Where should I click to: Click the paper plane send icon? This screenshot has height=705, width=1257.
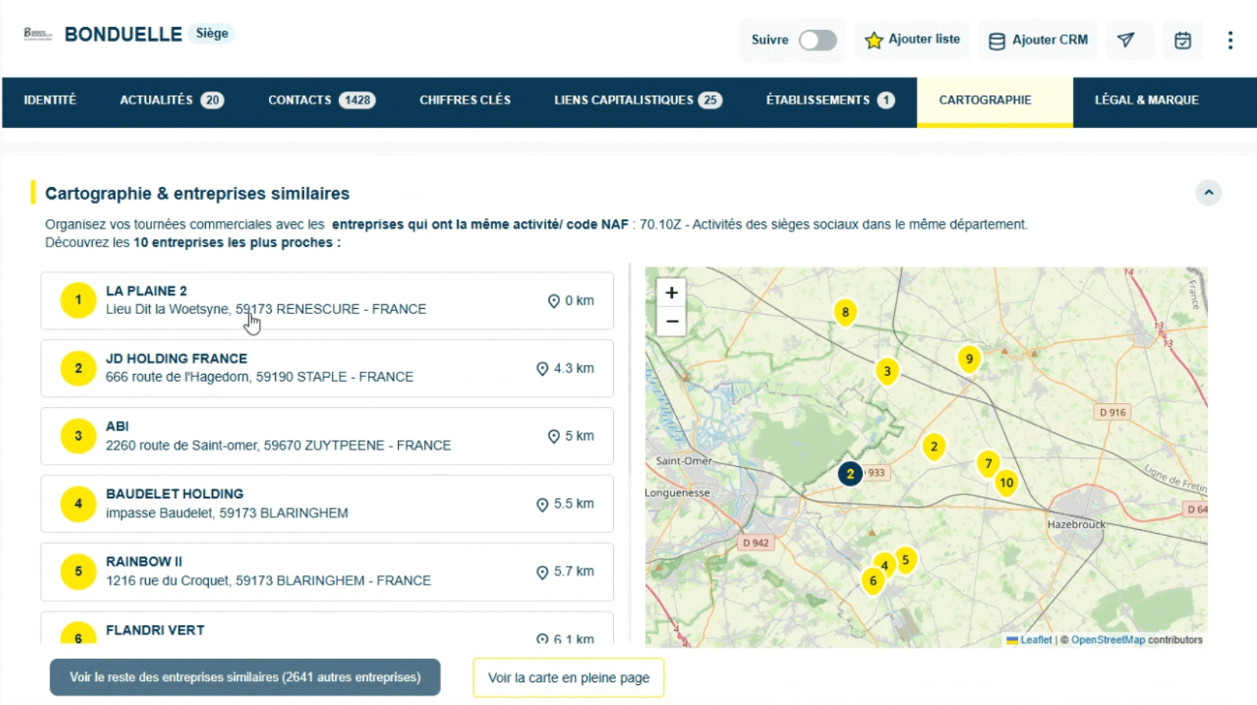point(1126,40)
